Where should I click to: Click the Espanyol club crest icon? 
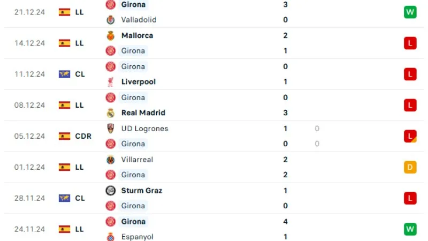click(x=111, y=237)
